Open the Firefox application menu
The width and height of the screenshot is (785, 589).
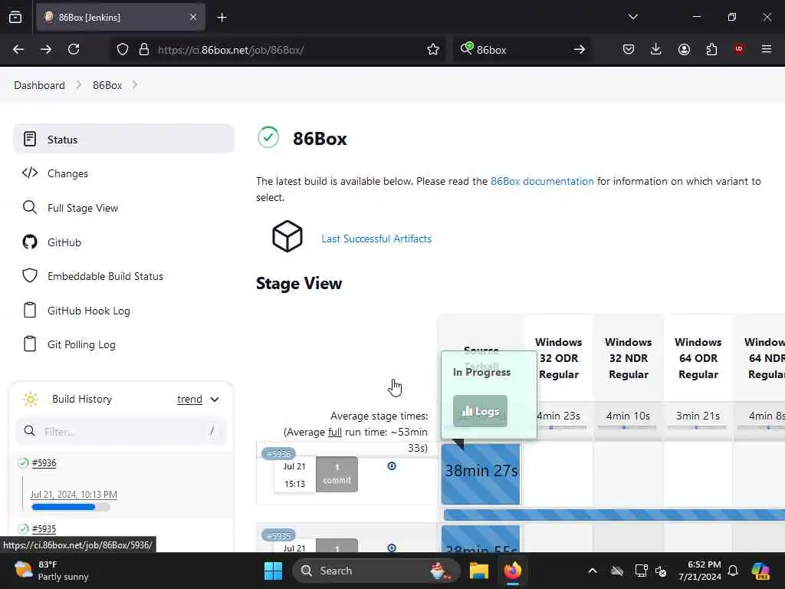tap(767, 49)
